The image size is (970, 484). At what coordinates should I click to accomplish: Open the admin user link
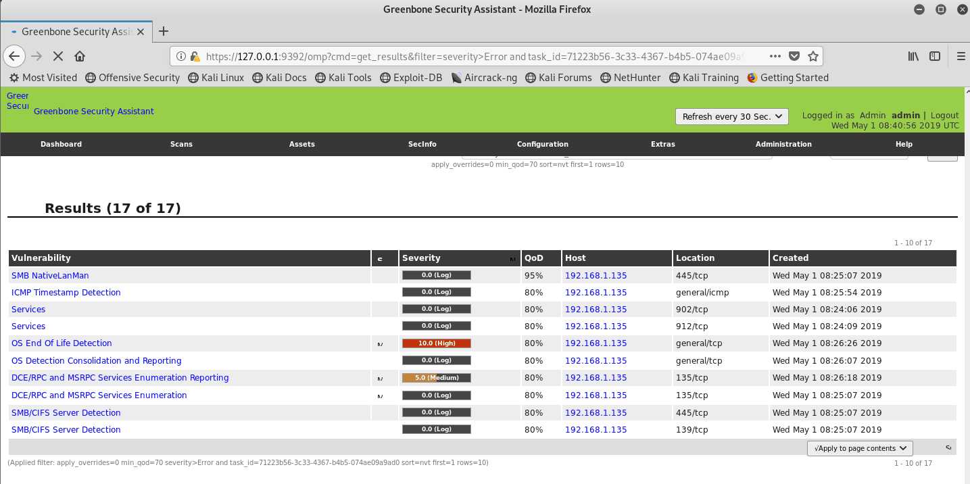[x=906, y=116]
